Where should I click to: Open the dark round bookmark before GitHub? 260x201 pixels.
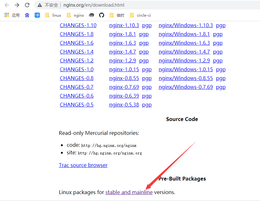[92, 15]
